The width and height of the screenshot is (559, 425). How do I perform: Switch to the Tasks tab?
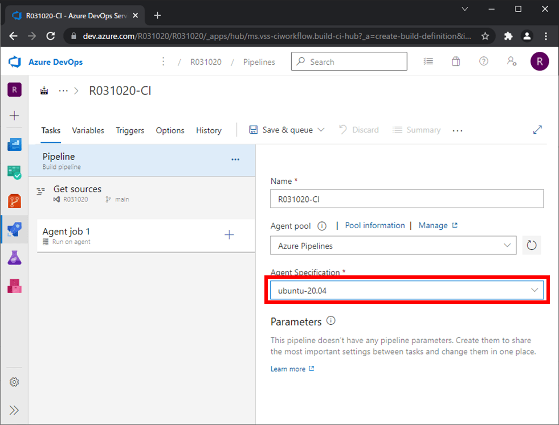pyautogui.click(x=51, y=130)
